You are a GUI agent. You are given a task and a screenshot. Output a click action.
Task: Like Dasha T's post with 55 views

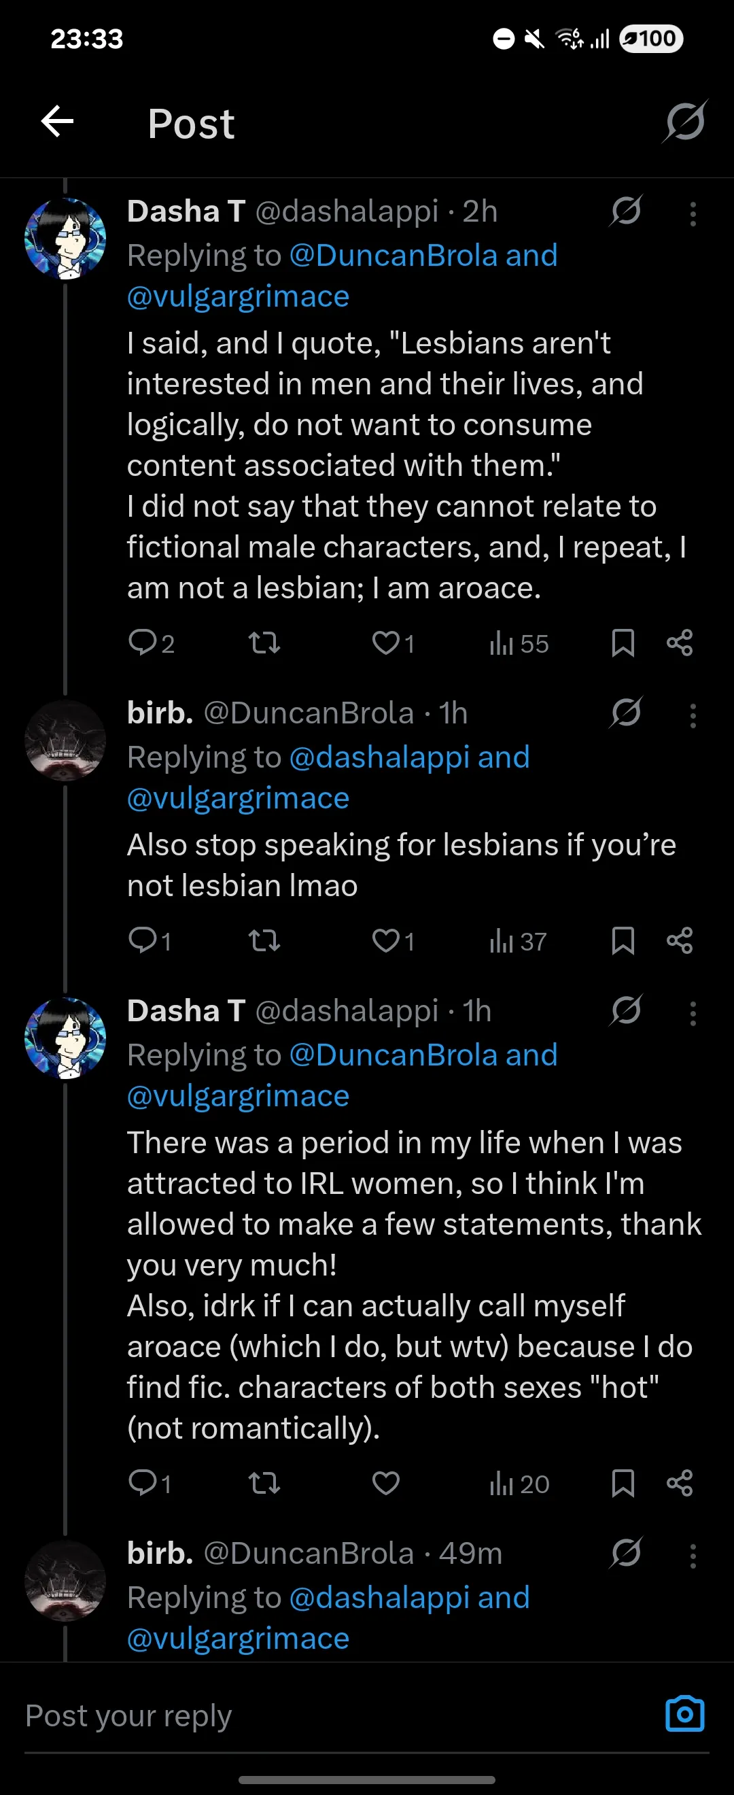[394, 643]
